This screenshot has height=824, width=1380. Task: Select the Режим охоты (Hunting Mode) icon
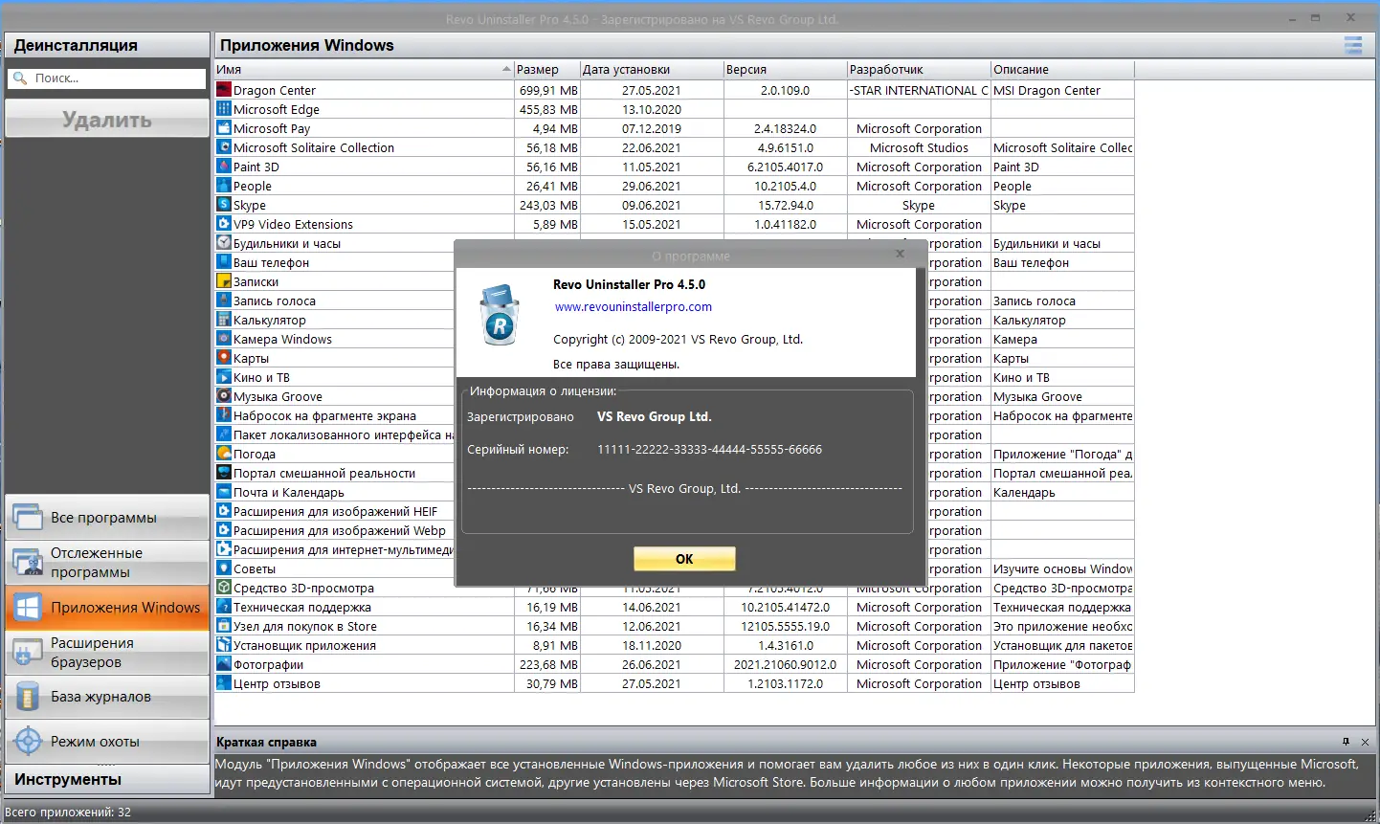coord(29,741)
